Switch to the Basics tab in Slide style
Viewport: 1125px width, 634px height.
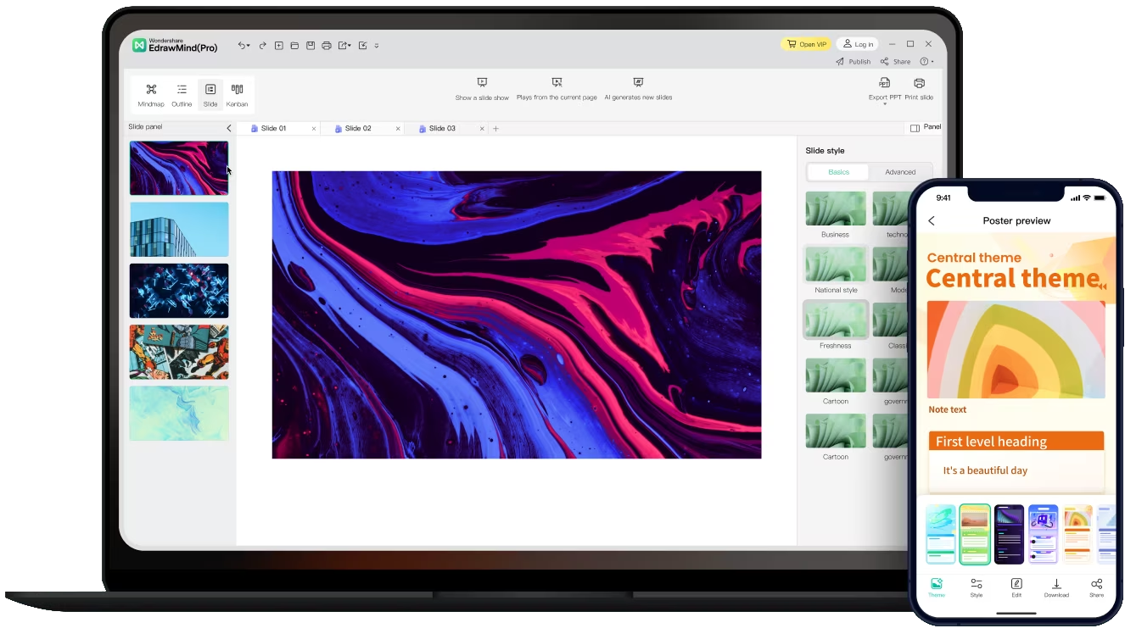(x=838, y=172)
